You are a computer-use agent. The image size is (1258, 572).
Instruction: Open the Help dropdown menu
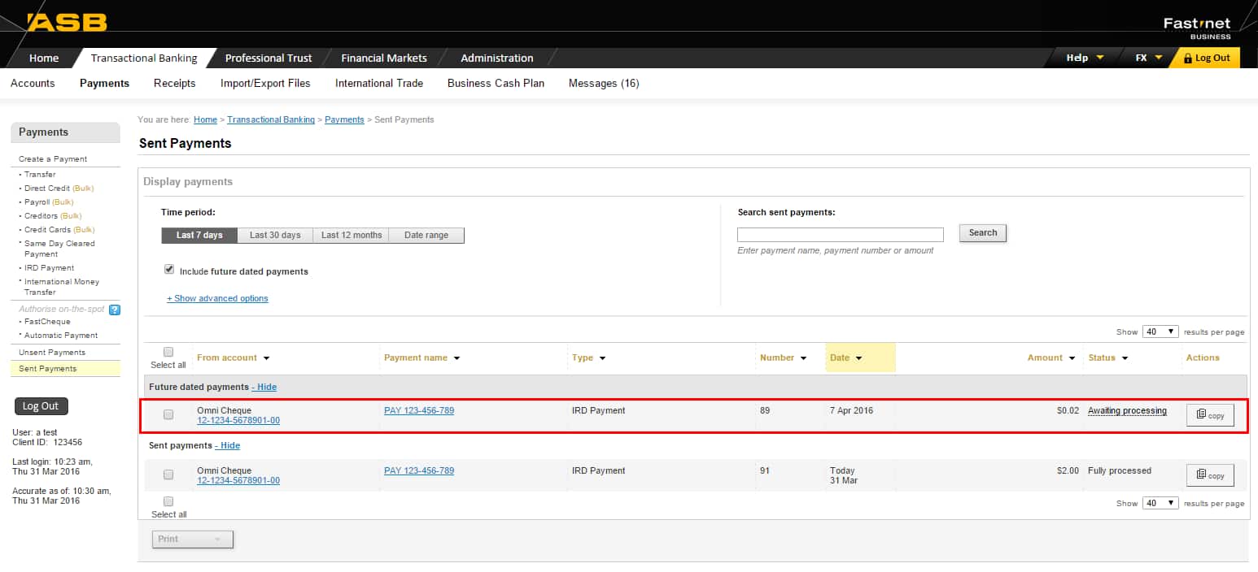pyautogui.click(x=1085, y=58)
